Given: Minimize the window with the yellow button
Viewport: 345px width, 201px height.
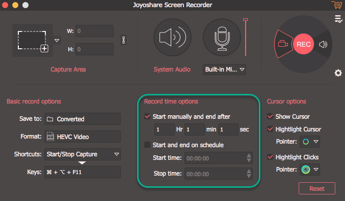Looking at the screenshot, I should click(x=15, y=5).
